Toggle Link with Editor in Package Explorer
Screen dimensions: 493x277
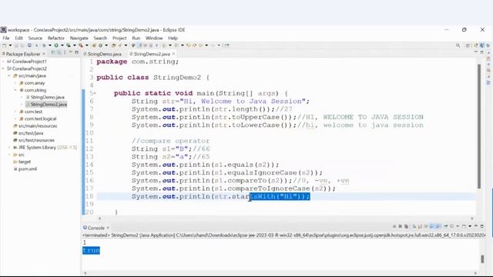pyautogui.click(x=59, y=52)
